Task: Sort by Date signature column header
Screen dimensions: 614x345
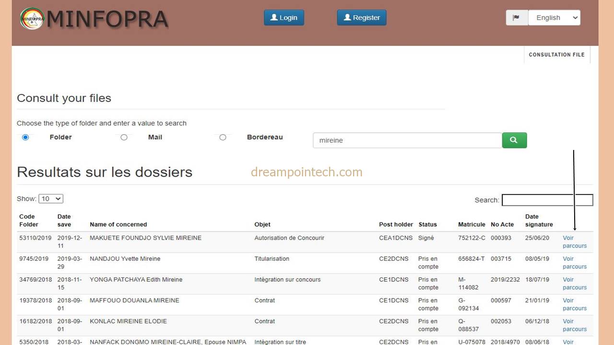Action: pos(539,220)
